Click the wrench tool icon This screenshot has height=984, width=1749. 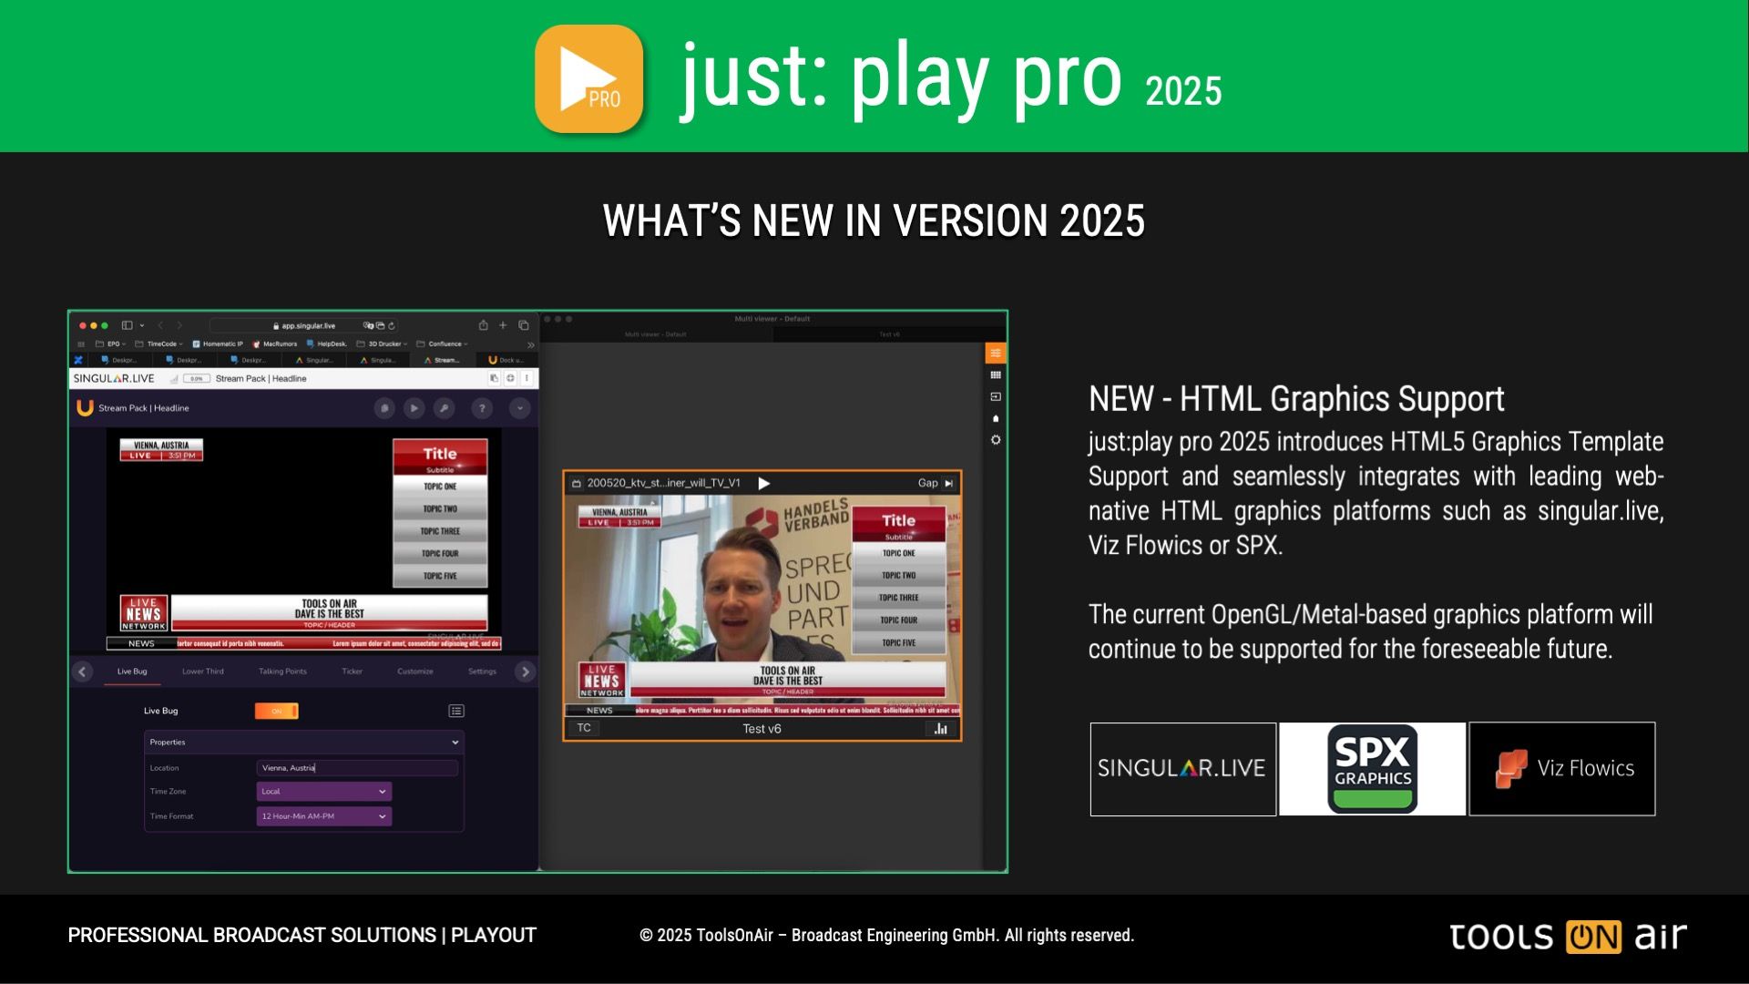pos(444,408)
